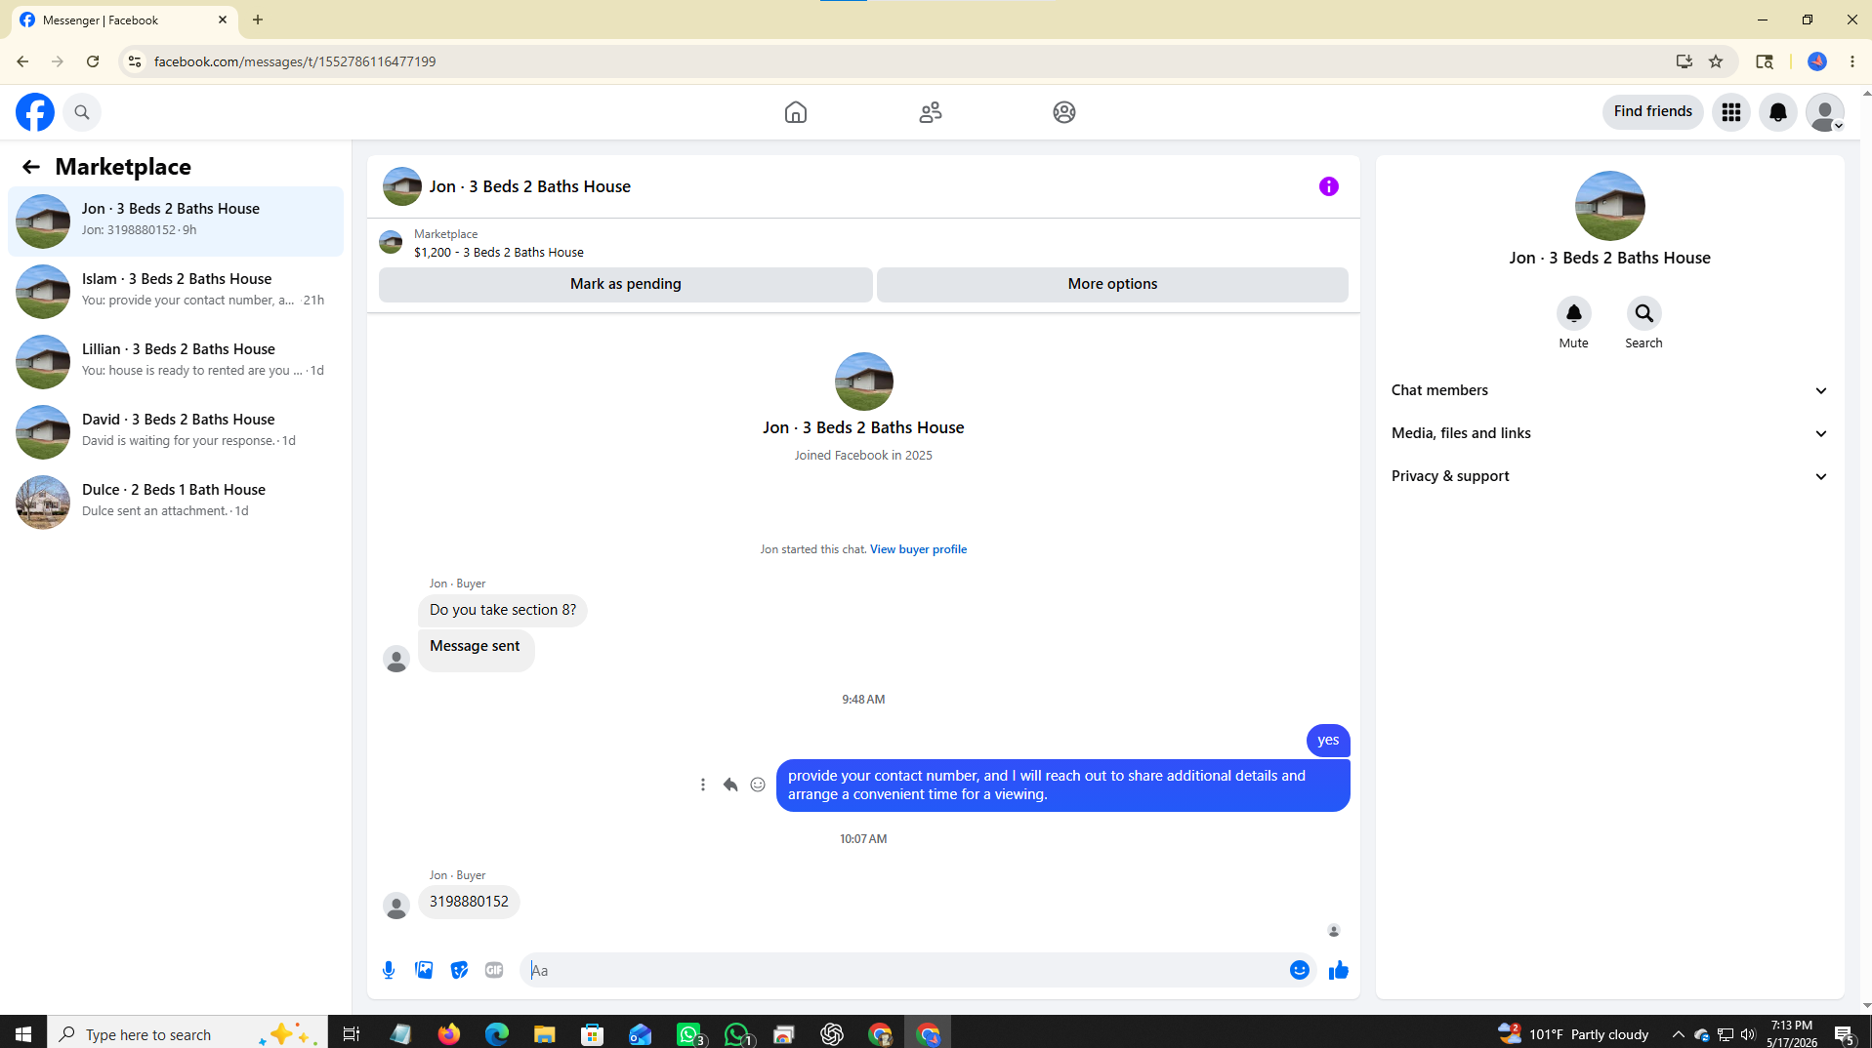Focus the Aa message input field

(903, 970)
